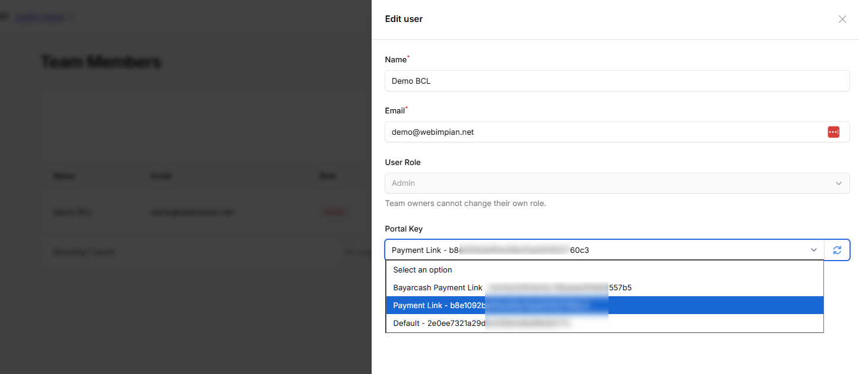Open the Portal Key select box
This screenshot has width=859, height=374.
[594, 251]
